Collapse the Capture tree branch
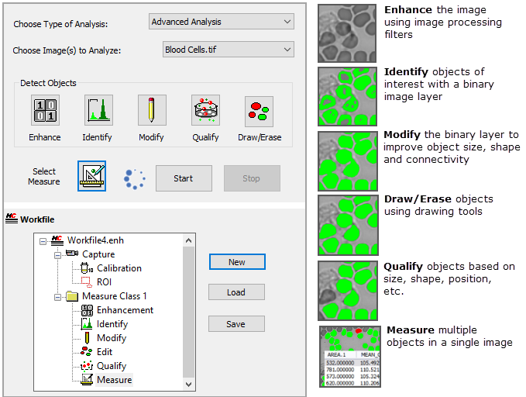This screenshot has width=526, height=397. [x=57, y=254]
